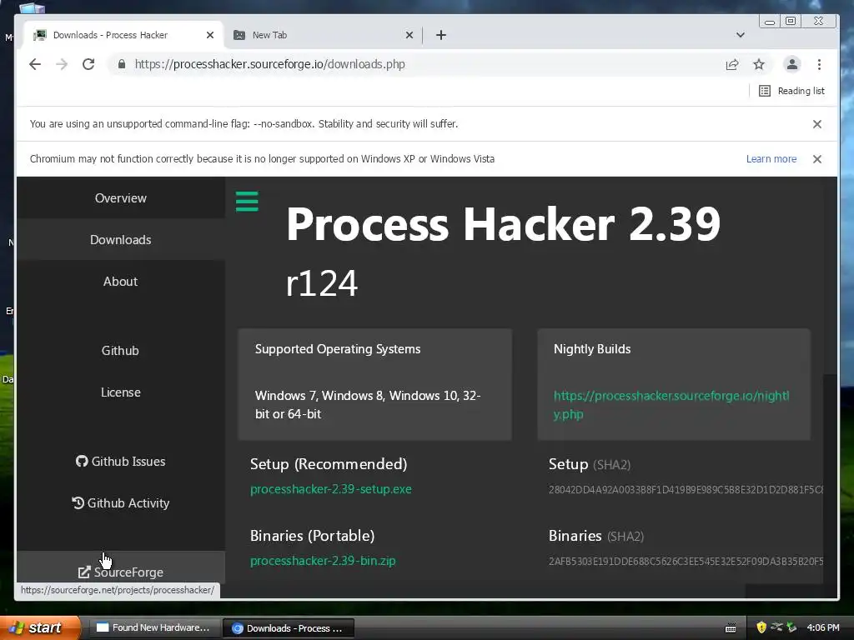This screenshot has width=854, height=640.
Task: Click the Binaries SHA2 hash text
Action: coord(686,561)
